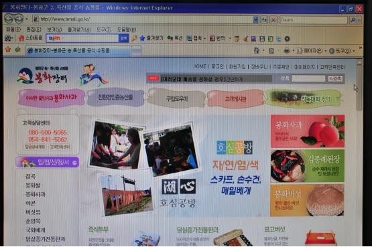Click the vertical scrollbar on the page

(x=360, y=151)
